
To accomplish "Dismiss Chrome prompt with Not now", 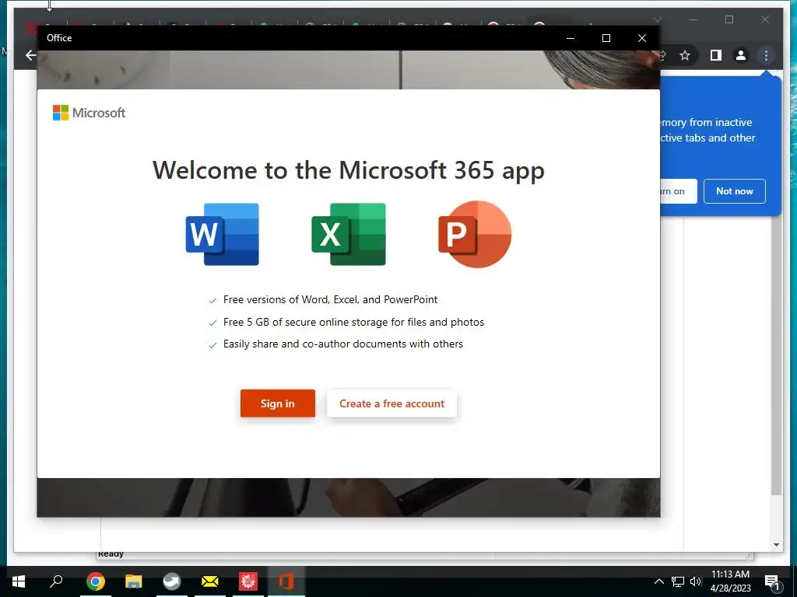I will [735, 191].
